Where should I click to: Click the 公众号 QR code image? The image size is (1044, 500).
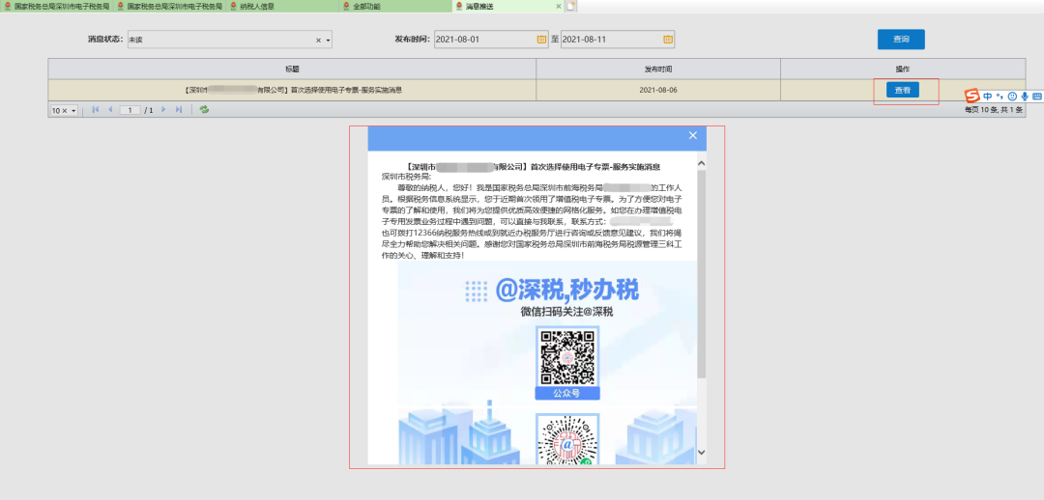pyautogui.click(x=567, y=358)
